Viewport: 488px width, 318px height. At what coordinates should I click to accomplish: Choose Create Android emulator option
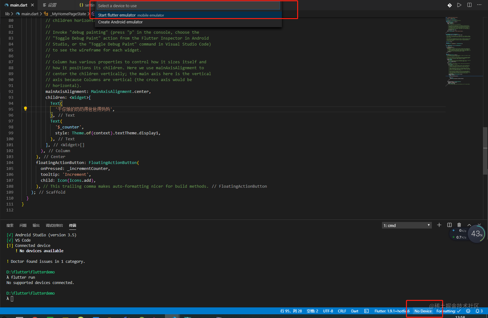tap(120, 22)
